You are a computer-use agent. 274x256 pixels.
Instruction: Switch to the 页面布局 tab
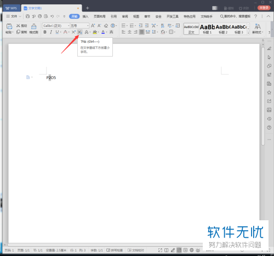tap(100, 16)
